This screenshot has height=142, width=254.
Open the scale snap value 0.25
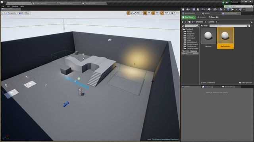[166, 13]
